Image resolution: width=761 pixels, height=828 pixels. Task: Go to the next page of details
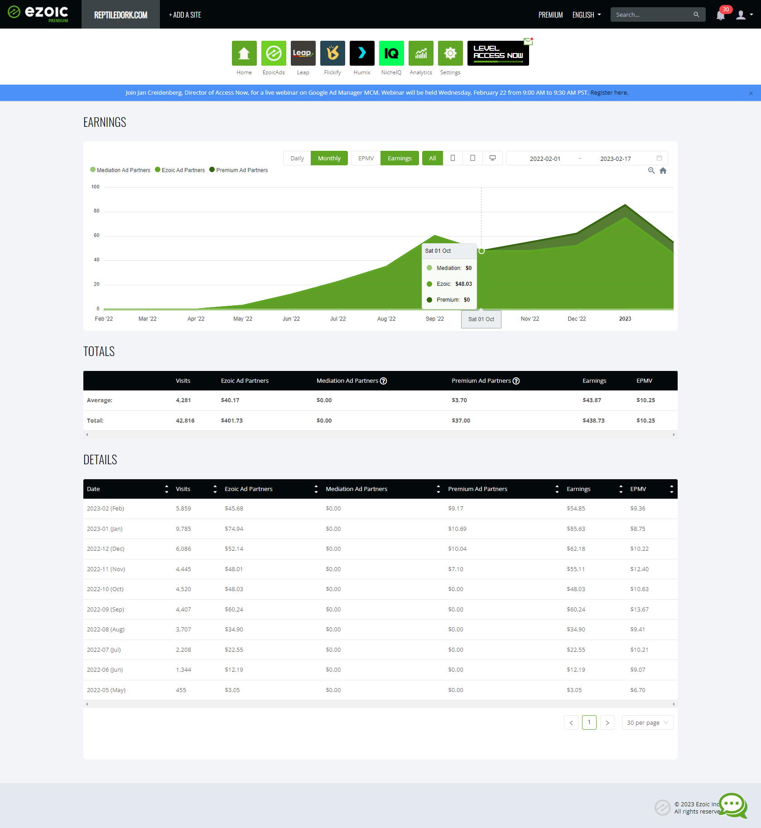[x=607, y=722]
